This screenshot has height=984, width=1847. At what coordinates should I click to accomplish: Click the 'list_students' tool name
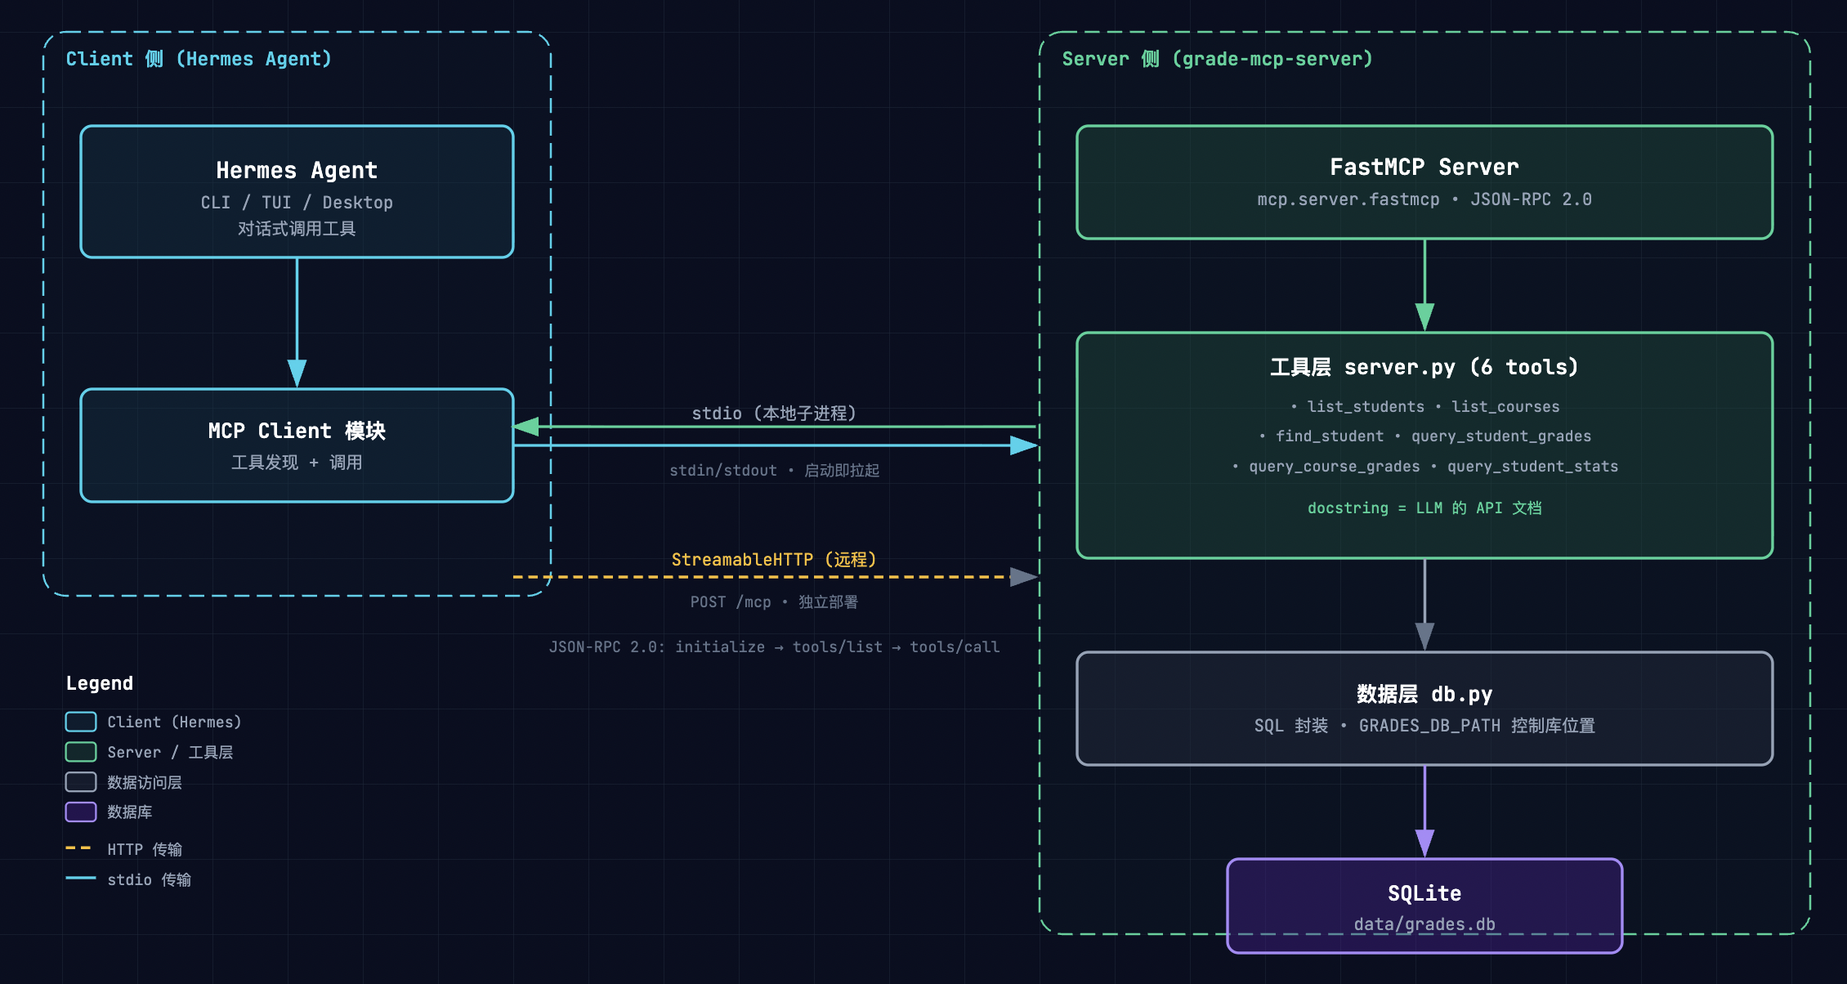coord(1366,407)
